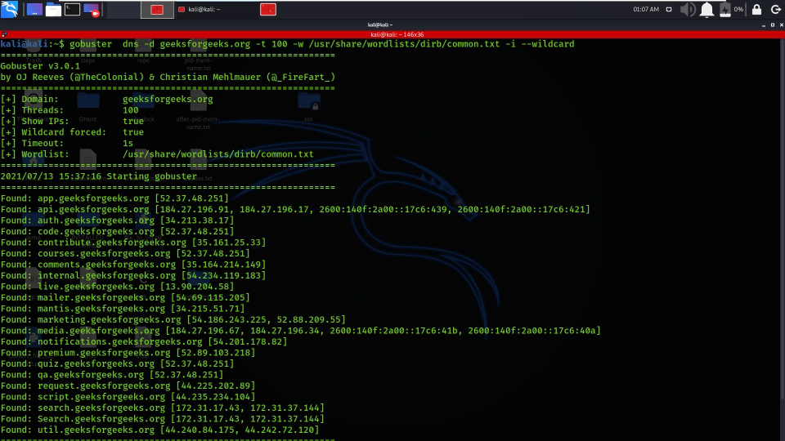The width and height of the screenshot is (785, 441).
Task: Open the notifications bell
Action: point(706,10)
